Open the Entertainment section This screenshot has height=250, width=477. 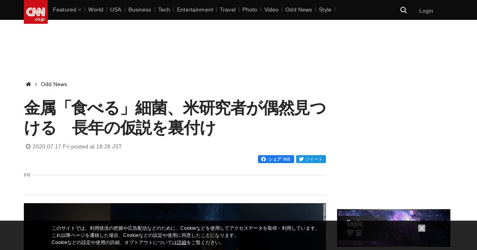tap(195, 10)
